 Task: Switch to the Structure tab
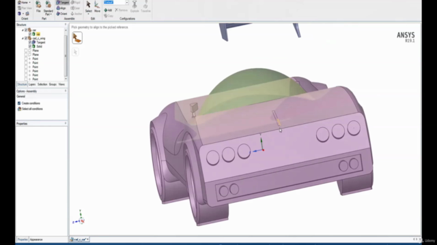(22, 84)
